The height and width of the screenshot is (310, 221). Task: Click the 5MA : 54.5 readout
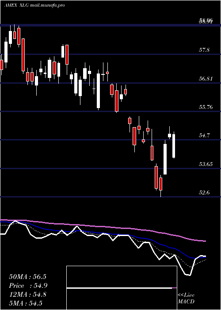[26, 303]
